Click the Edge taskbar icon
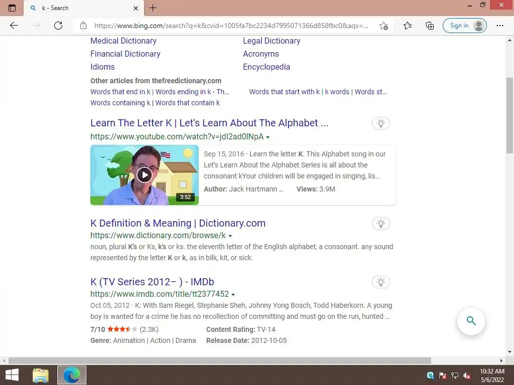Image resolution: width=514 pixels, height=385 pixels. coord(71,375)
